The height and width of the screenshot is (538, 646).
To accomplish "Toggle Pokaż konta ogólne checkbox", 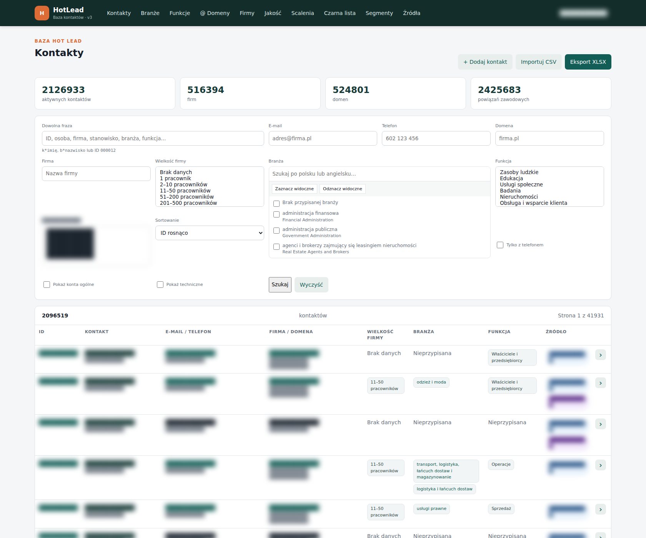I will pyautogui.click(x=47, y=284).
